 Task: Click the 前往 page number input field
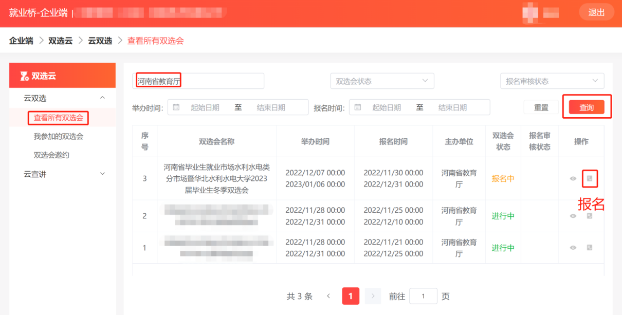[x=423, y=296]
